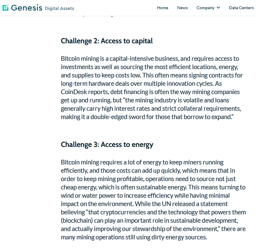The image size is (256, 251).
Task: Go to the Home page
Action: [x=162, y=7]
